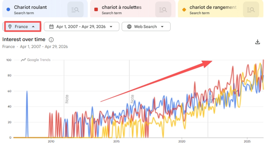The height and width of the screenshot is (147, 266).
Task: Edit the Chariot roulant search term
Action: click(30, 7)
